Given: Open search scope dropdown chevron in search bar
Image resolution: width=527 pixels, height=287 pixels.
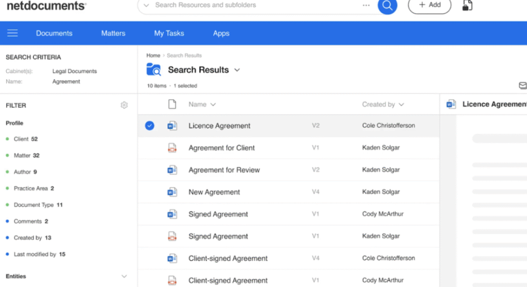Looking at the screenshot, I should point(146,5).
